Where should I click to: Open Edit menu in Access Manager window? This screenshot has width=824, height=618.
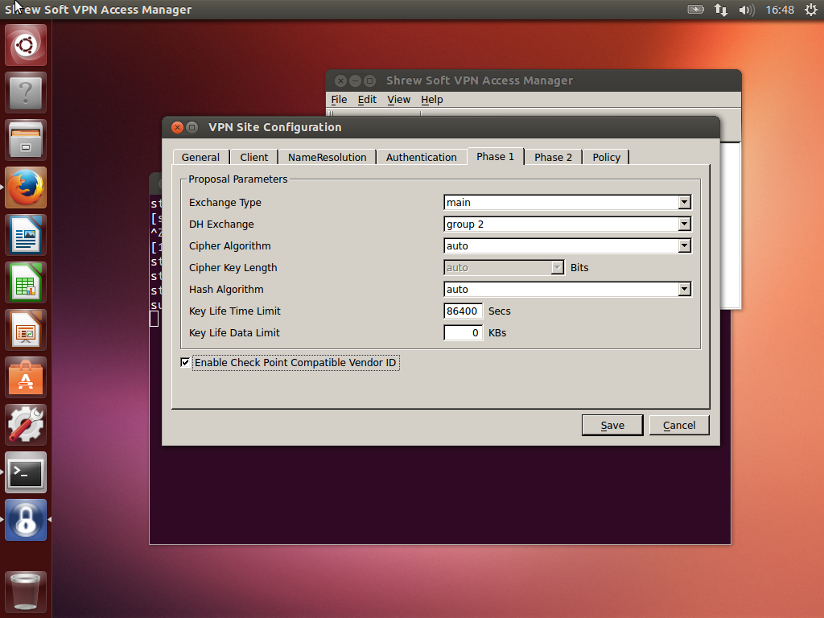click(x=367, y=99)
